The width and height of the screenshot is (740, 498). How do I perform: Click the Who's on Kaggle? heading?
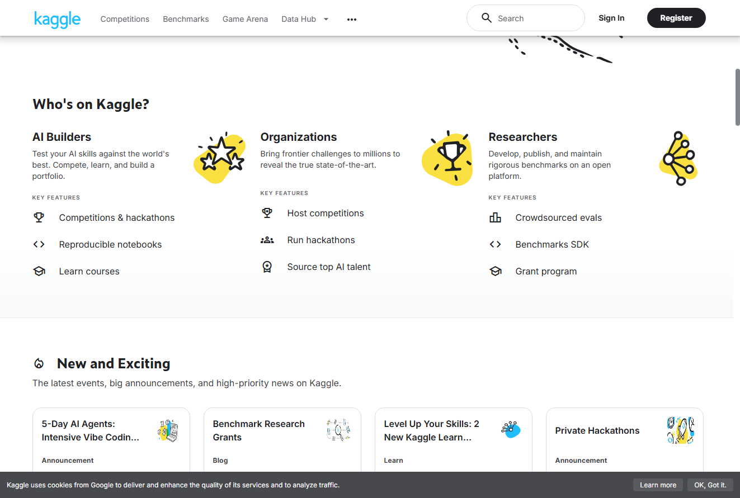coord(91,104)
